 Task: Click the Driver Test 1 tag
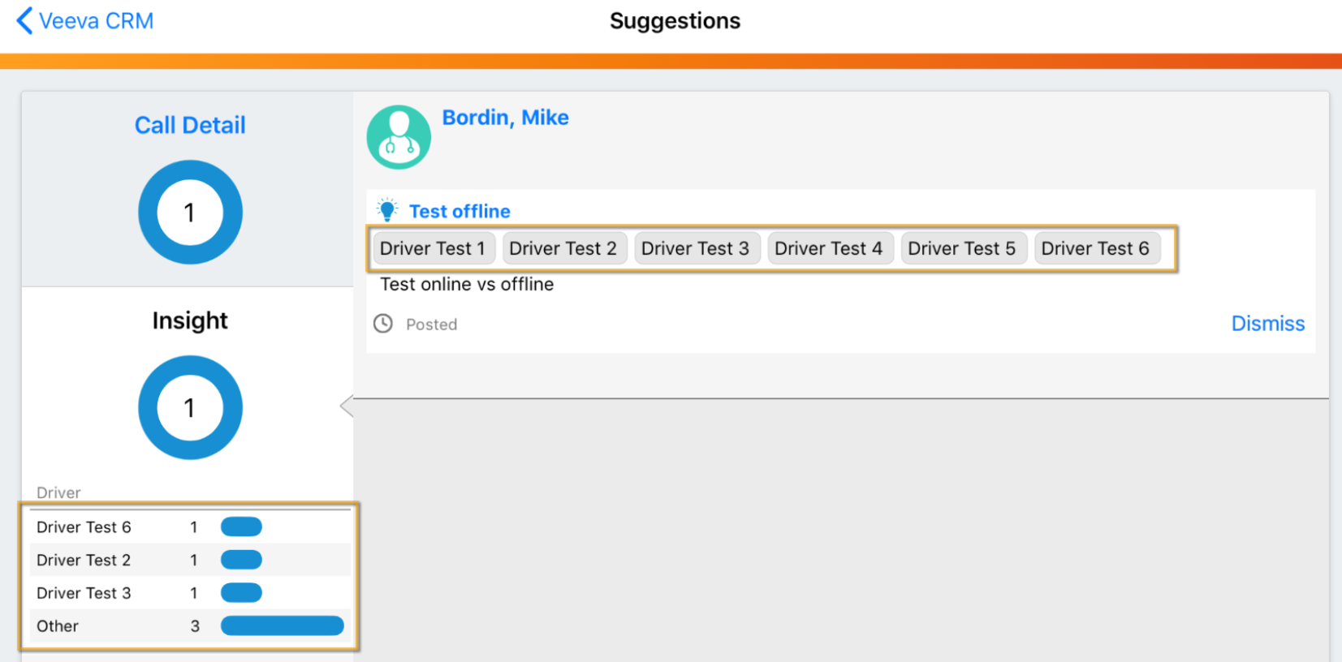pos(433,248)
